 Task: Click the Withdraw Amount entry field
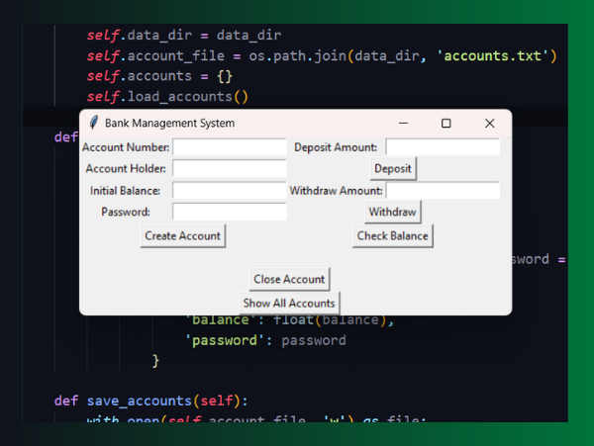click(443, 190)
